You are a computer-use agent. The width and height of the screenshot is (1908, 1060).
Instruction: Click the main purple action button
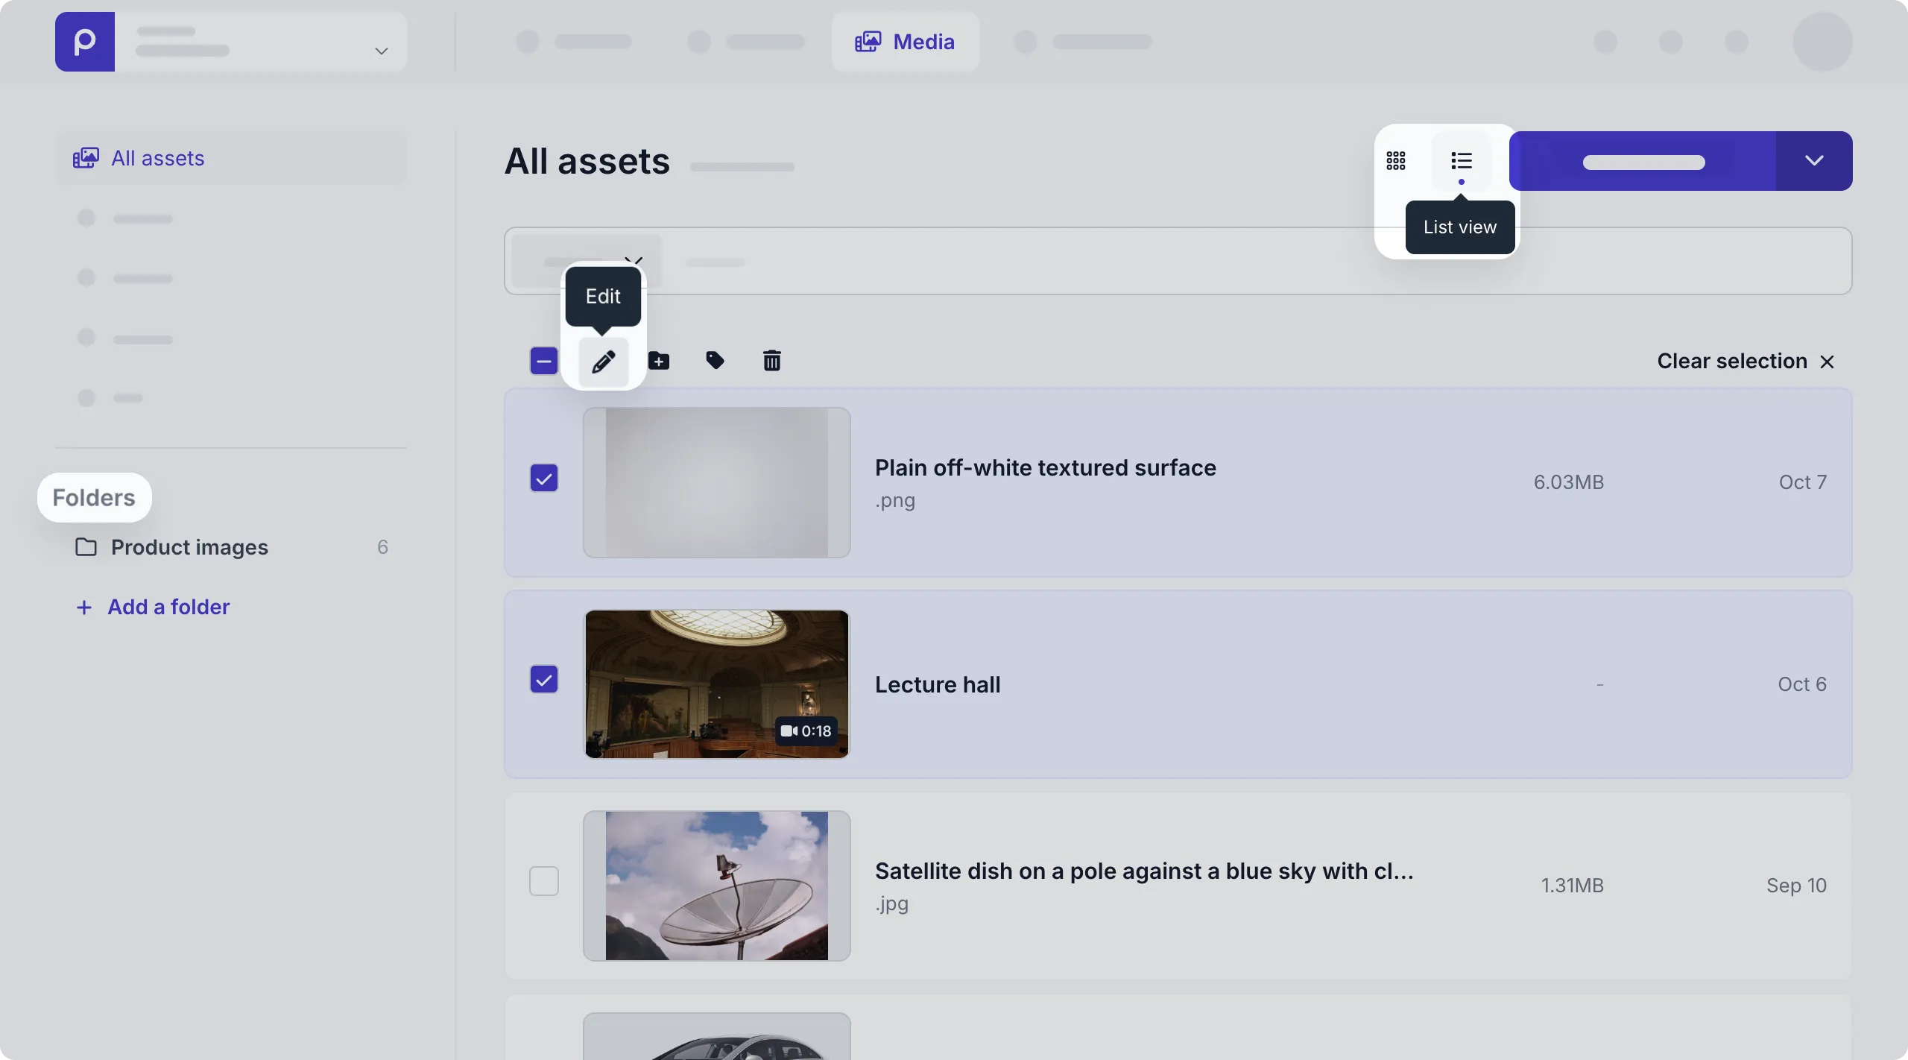coord(1643,161)
